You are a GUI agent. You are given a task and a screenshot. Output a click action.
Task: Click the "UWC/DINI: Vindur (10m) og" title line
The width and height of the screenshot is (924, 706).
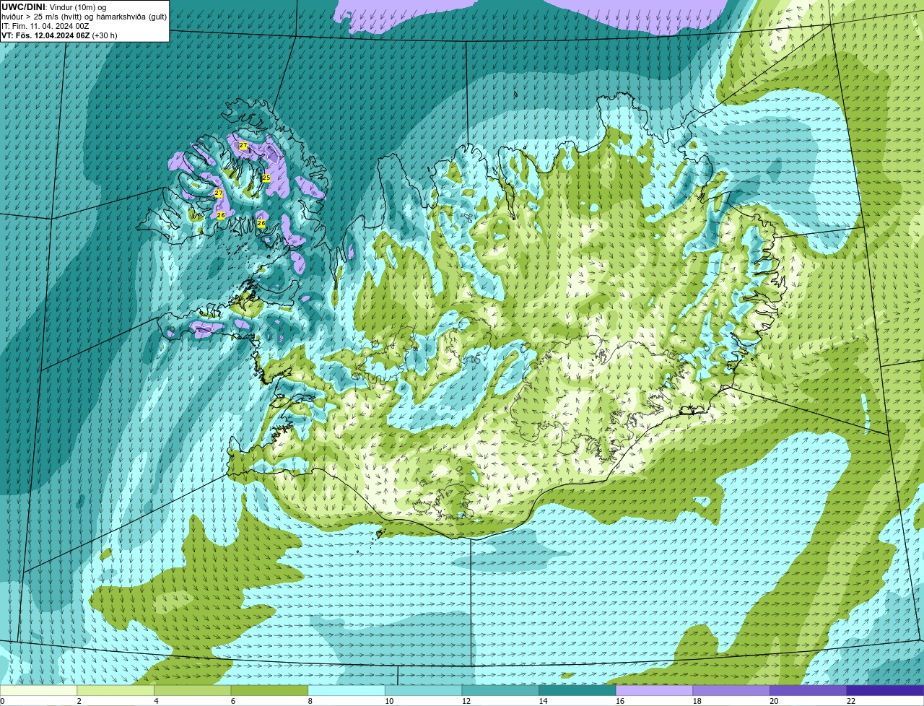(54, 6)
